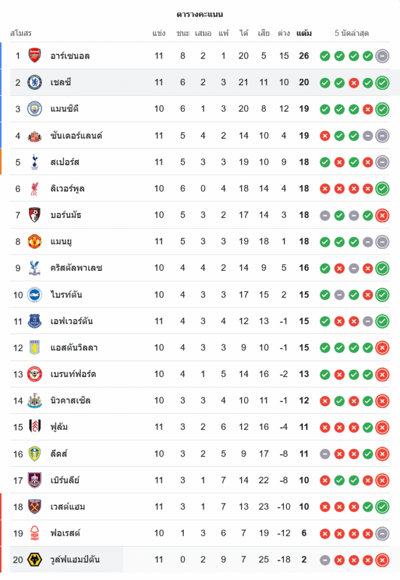400x580 pixels.
Task: Click Chelsea's latest match win icon
Action: click(x=382, y=82)
